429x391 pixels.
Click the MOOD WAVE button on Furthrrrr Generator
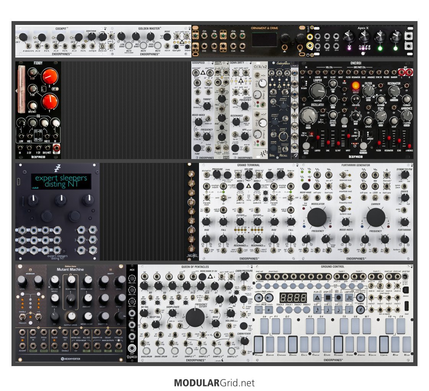[x=306, y=186]
